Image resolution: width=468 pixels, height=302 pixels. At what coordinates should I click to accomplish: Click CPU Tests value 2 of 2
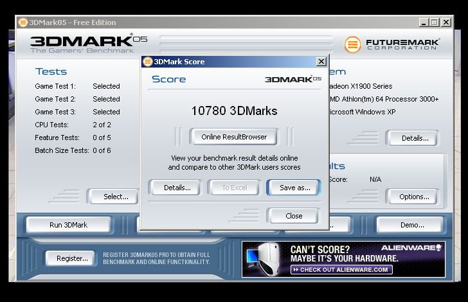(x=102, y=125)
